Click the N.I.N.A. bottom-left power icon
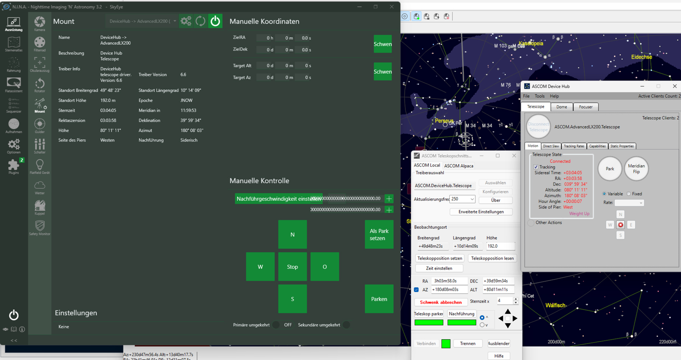681x360 pixels. 14,315
